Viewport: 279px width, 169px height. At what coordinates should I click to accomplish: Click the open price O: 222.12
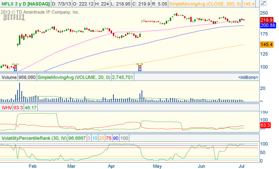[83, 4]
